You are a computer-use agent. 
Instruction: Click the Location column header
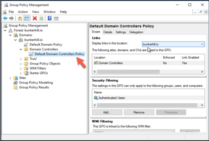pyautogui.click(x=127, y=57)
